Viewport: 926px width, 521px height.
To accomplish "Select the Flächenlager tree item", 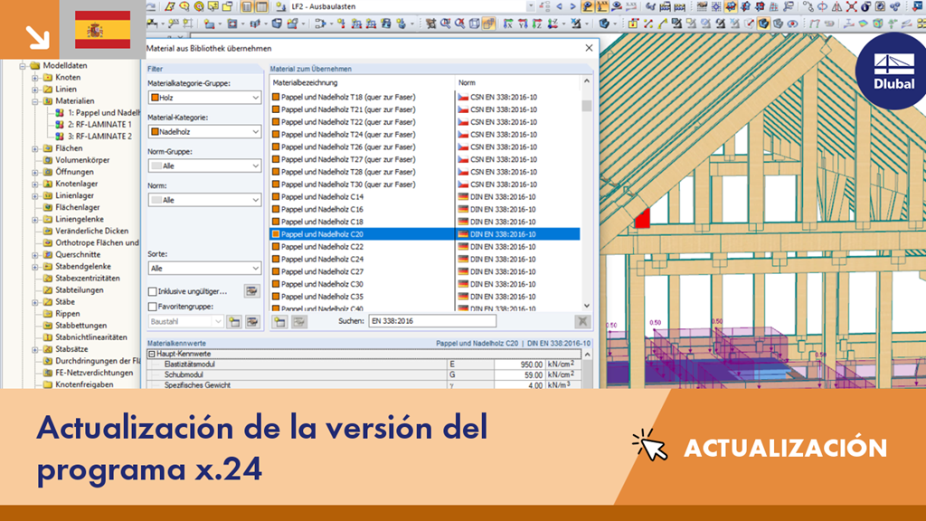I will pyautogui.click(x=78, y=207).
